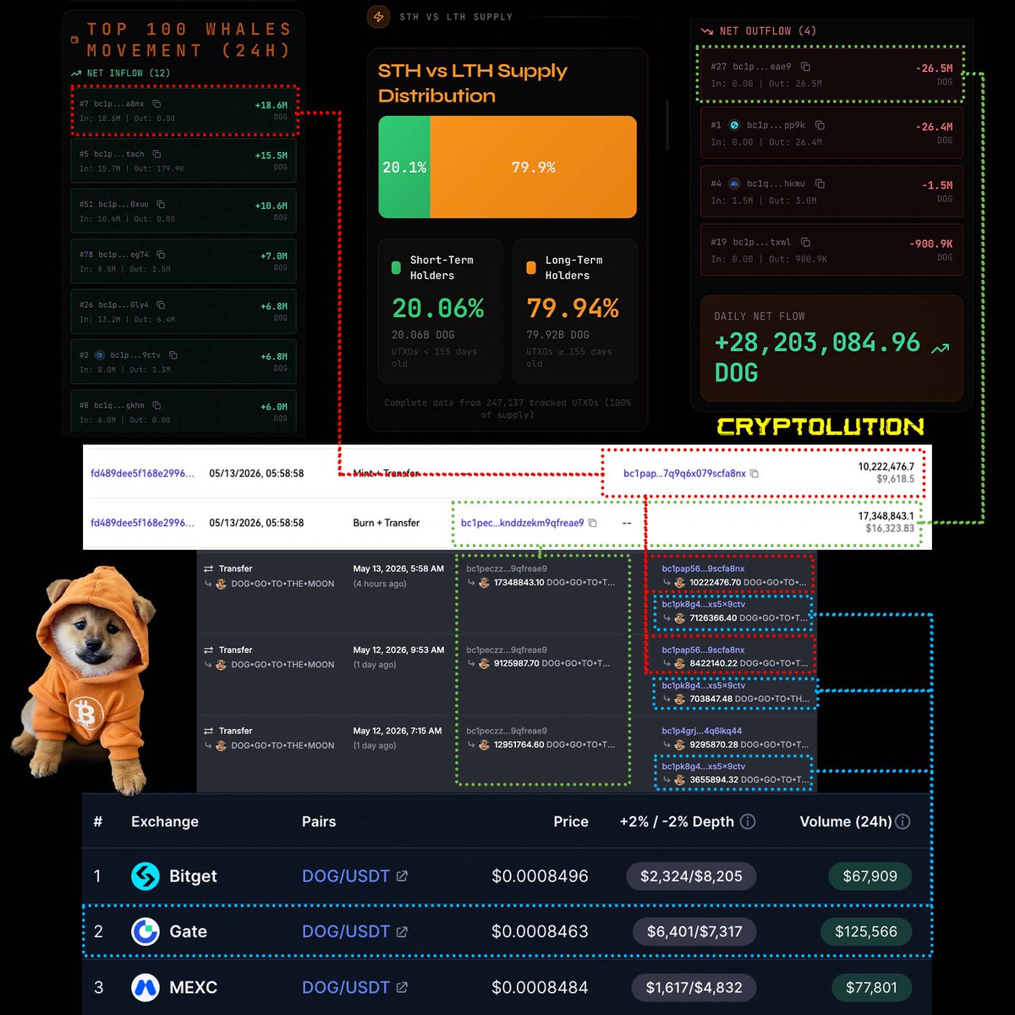Open Bitget DOG/USDT pair link

click(346, 876)
